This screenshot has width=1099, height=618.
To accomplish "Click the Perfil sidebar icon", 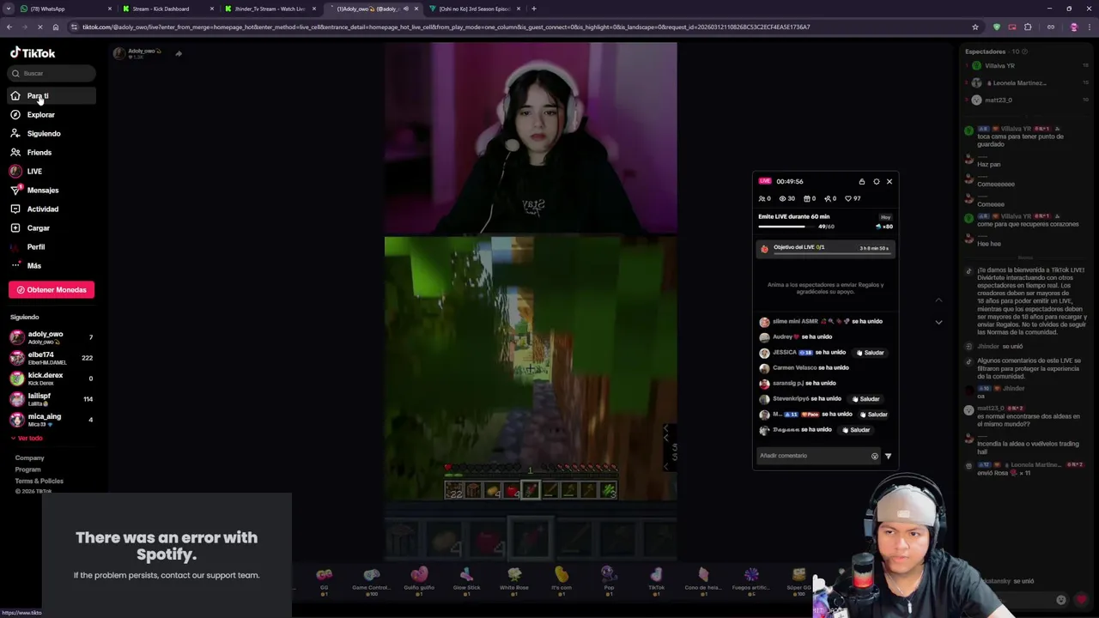I will (15, 247).
